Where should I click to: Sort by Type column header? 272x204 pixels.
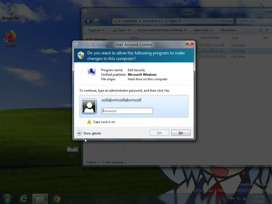[235, 38]
